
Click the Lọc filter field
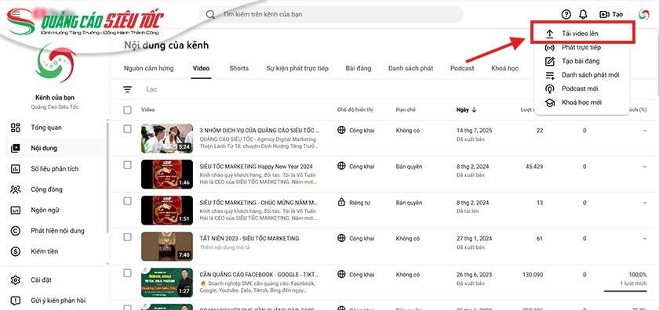pyautogui.click(x=151, y=89)
